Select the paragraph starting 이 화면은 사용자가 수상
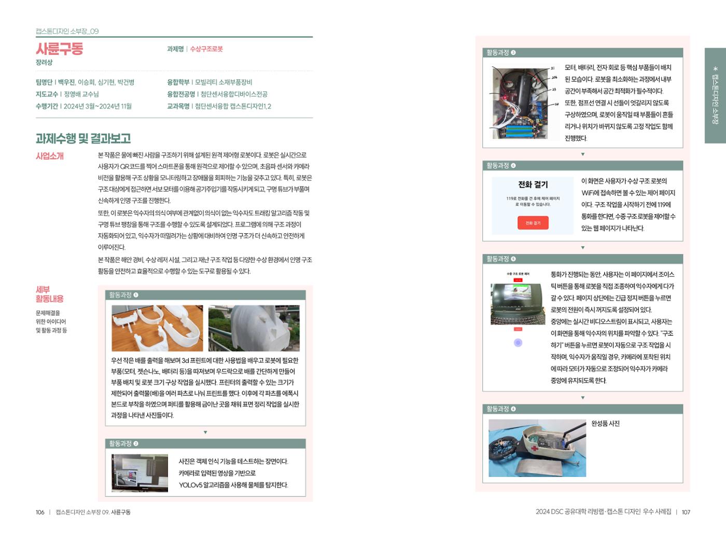The image size is (726, 537). click(628, 205)
